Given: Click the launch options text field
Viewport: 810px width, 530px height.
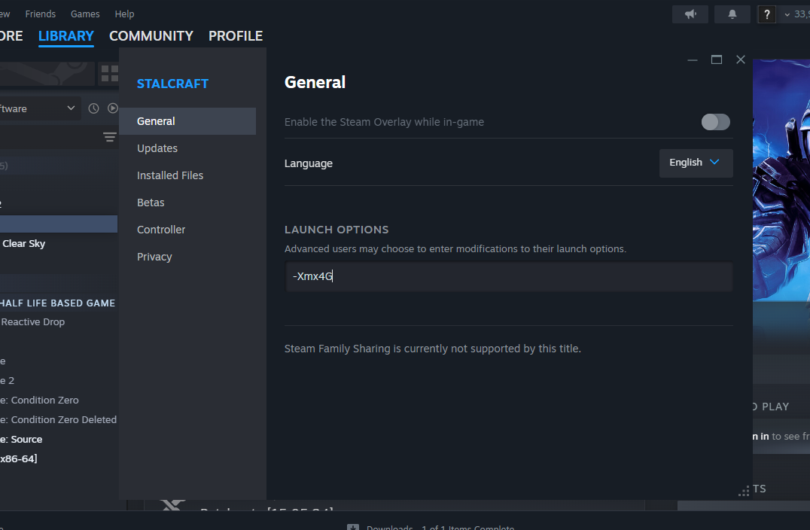Looking at the screenshot, I should pyautogui.click(x=509, y=276).
